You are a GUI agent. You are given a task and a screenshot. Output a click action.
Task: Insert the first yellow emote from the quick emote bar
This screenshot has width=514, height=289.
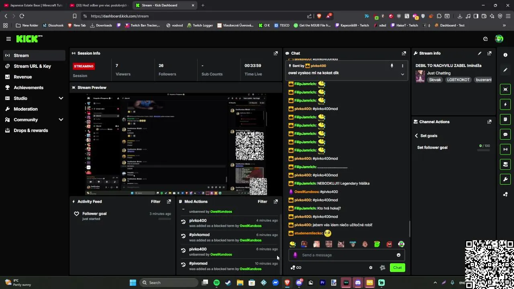click(x=292, y=244)
